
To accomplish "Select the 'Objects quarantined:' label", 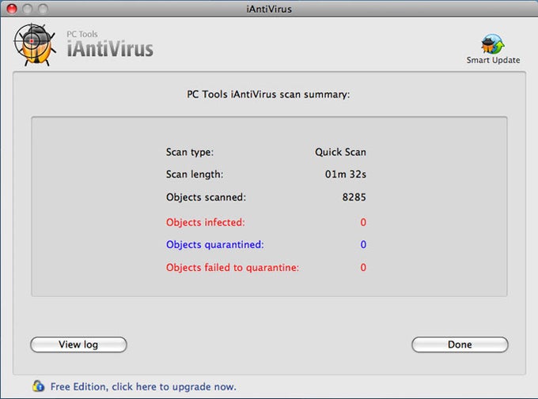I will point(215,245).
